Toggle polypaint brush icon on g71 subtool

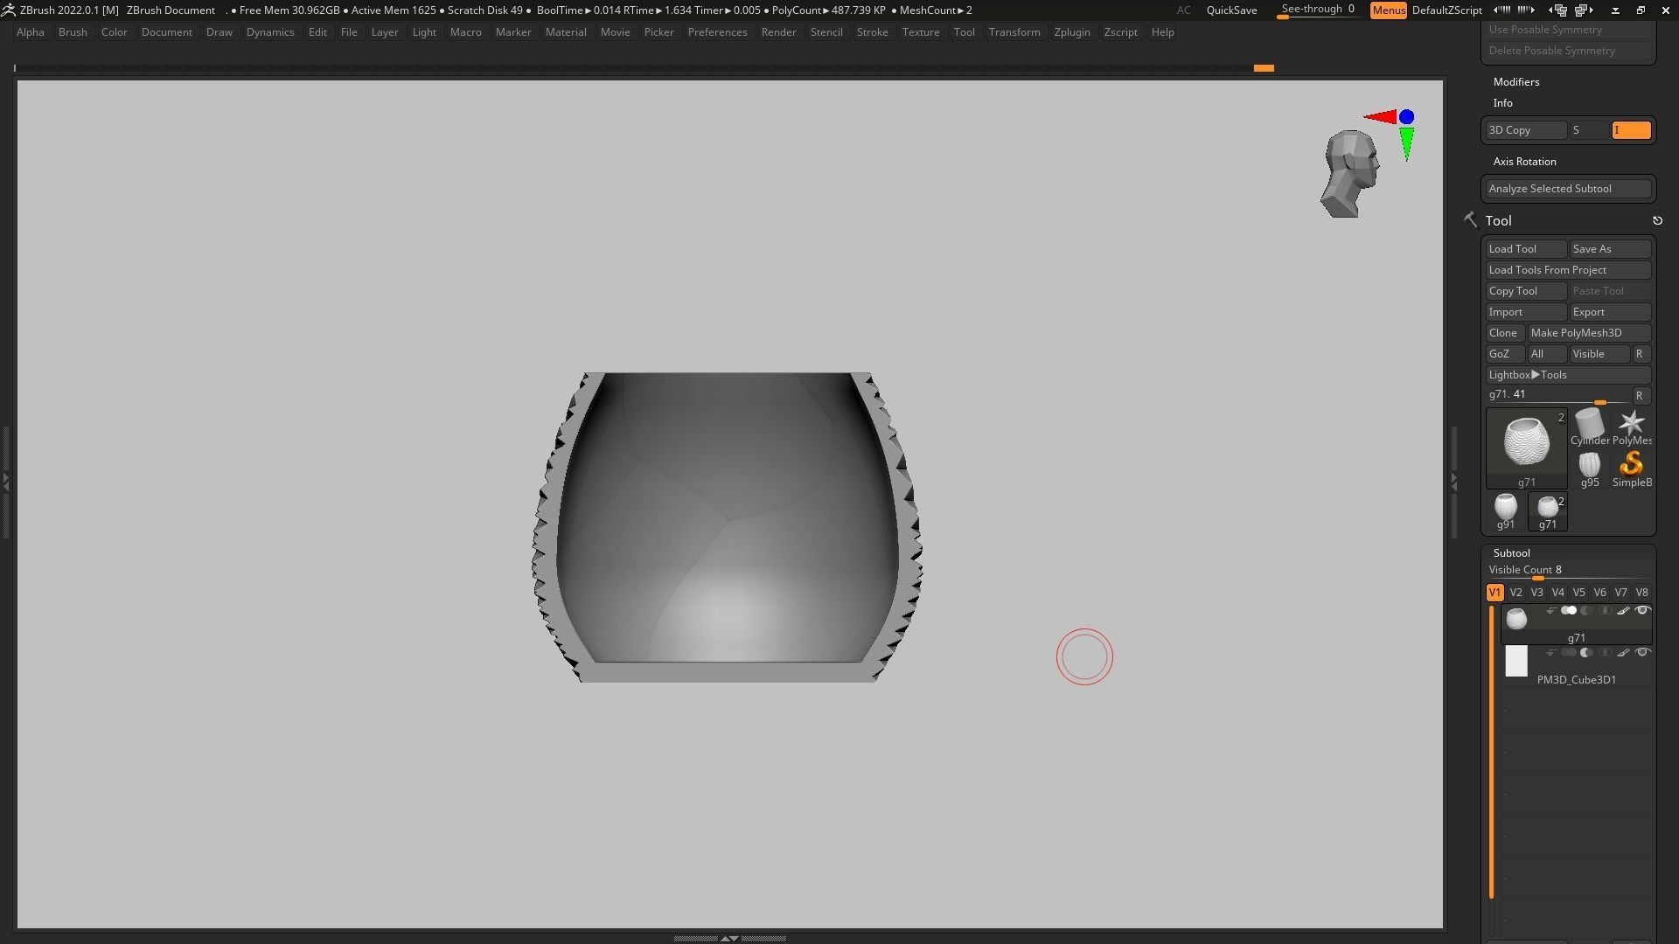(x=1623, y=611)
